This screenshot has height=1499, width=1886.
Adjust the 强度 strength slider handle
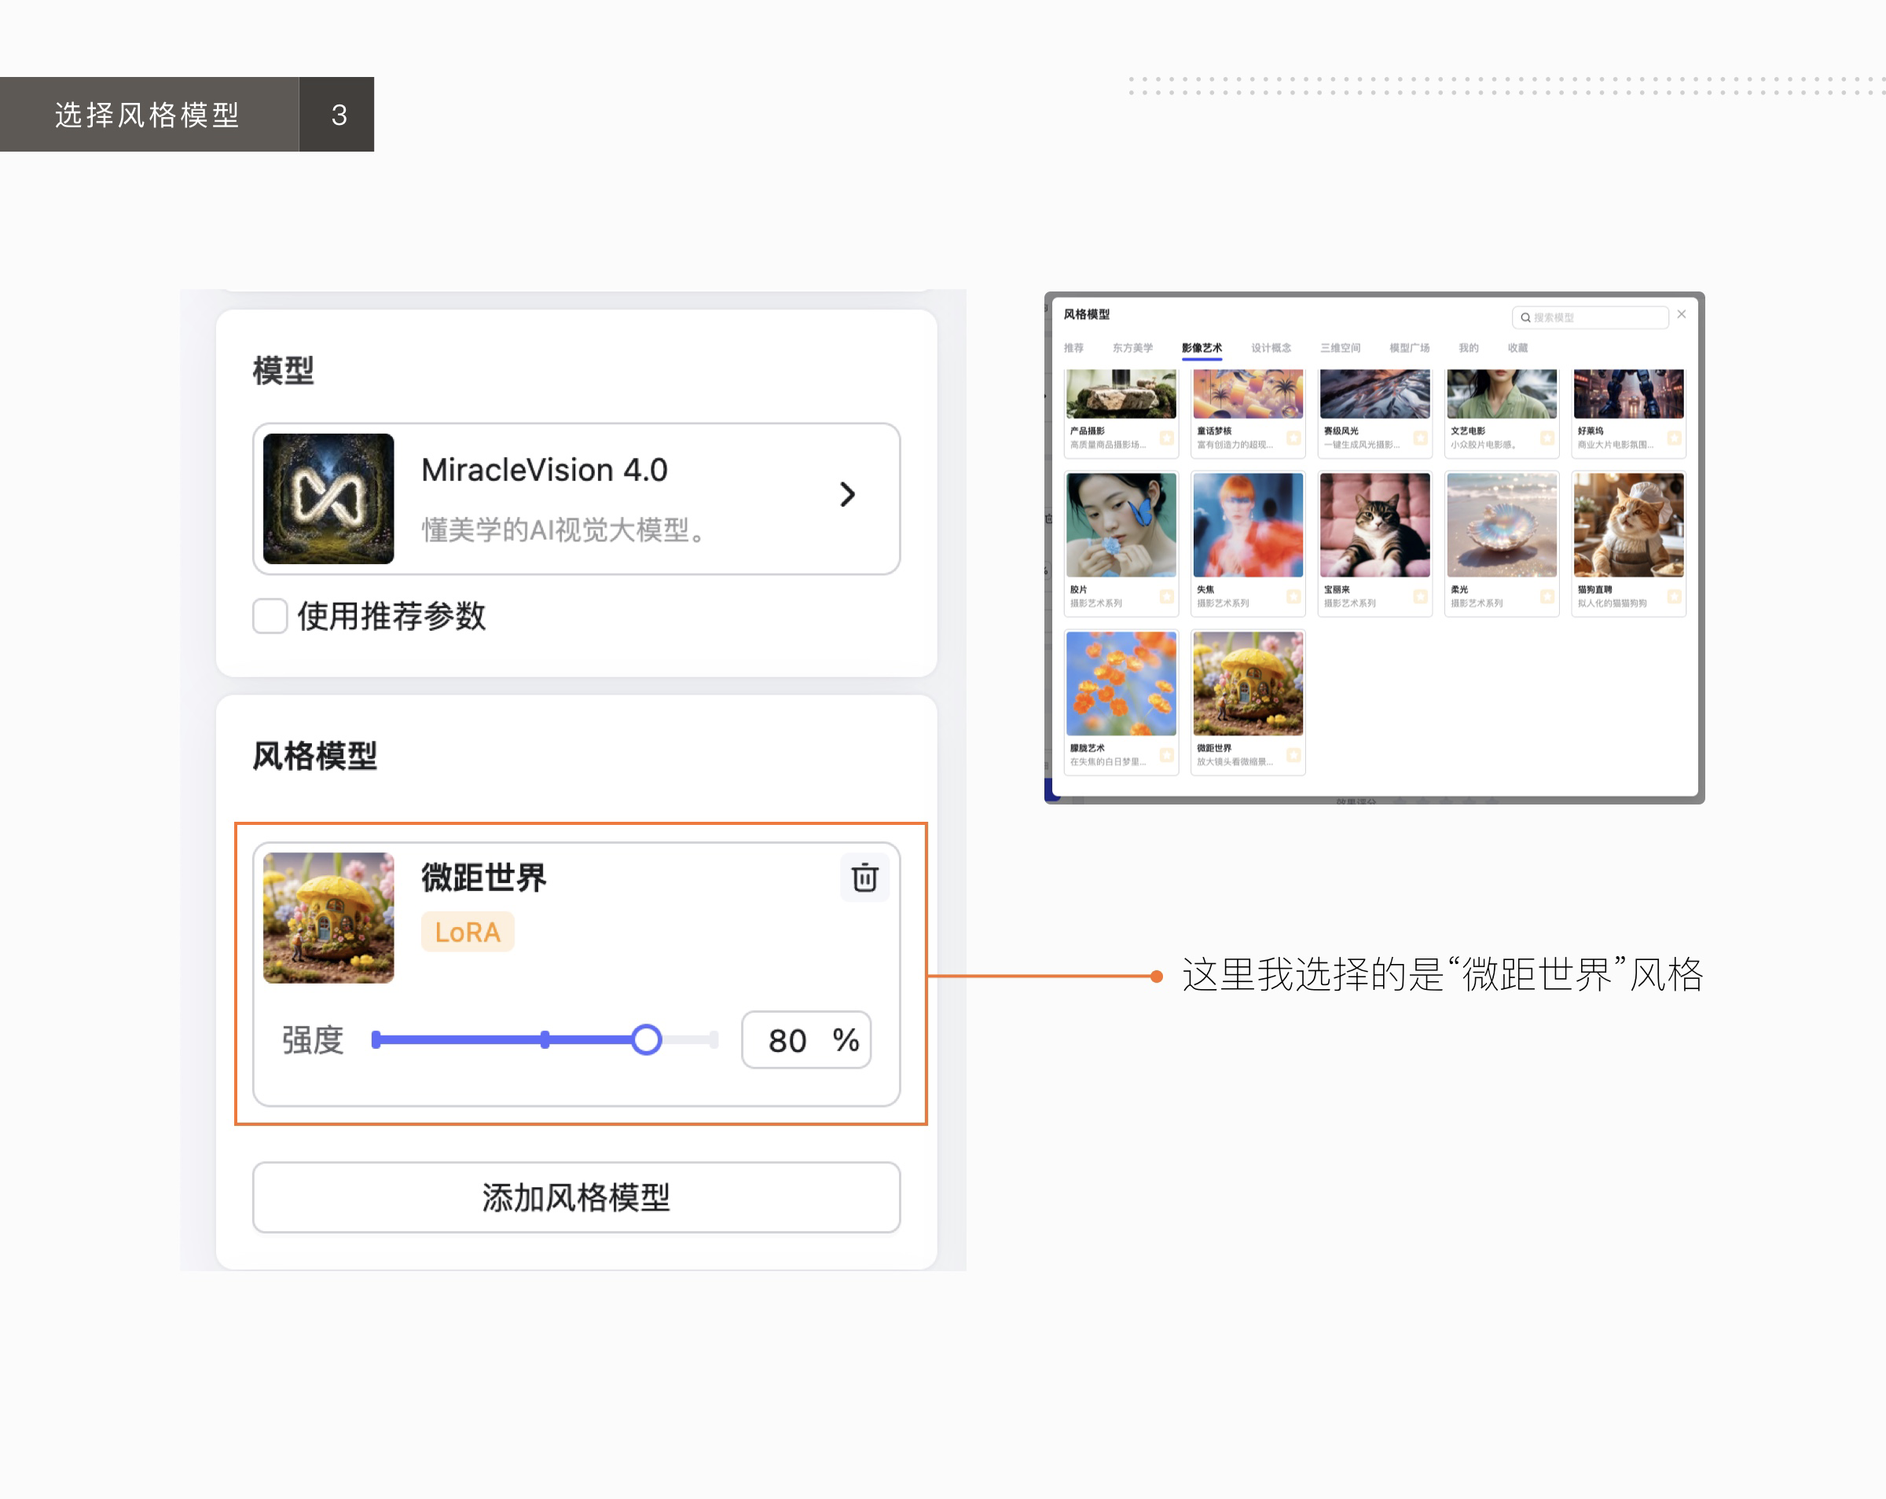tap(648, 1040)
